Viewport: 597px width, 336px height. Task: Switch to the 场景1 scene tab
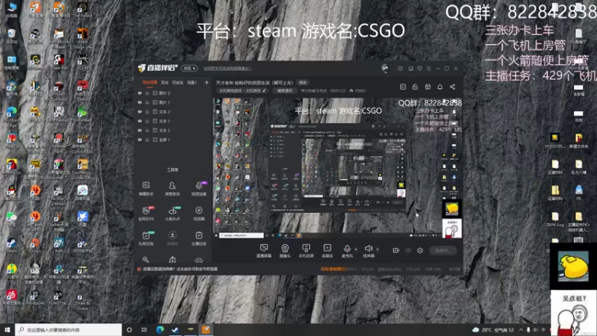[192, 82]
